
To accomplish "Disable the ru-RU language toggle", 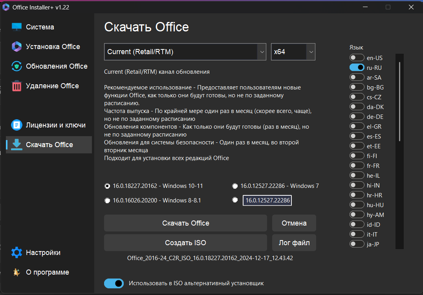I will [357, 67].
